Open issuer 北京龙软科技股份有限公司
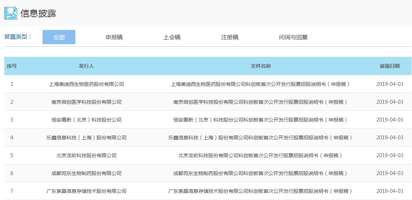This screenshot has width=412, height=200. click(x=86, y=155)
